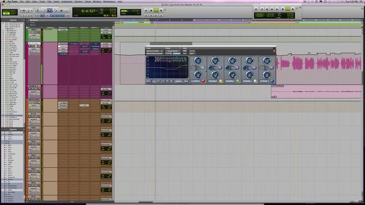Click the Hi Shelf gain knob
Viewport: 365px width, 205px height.
tap(266, 75)
